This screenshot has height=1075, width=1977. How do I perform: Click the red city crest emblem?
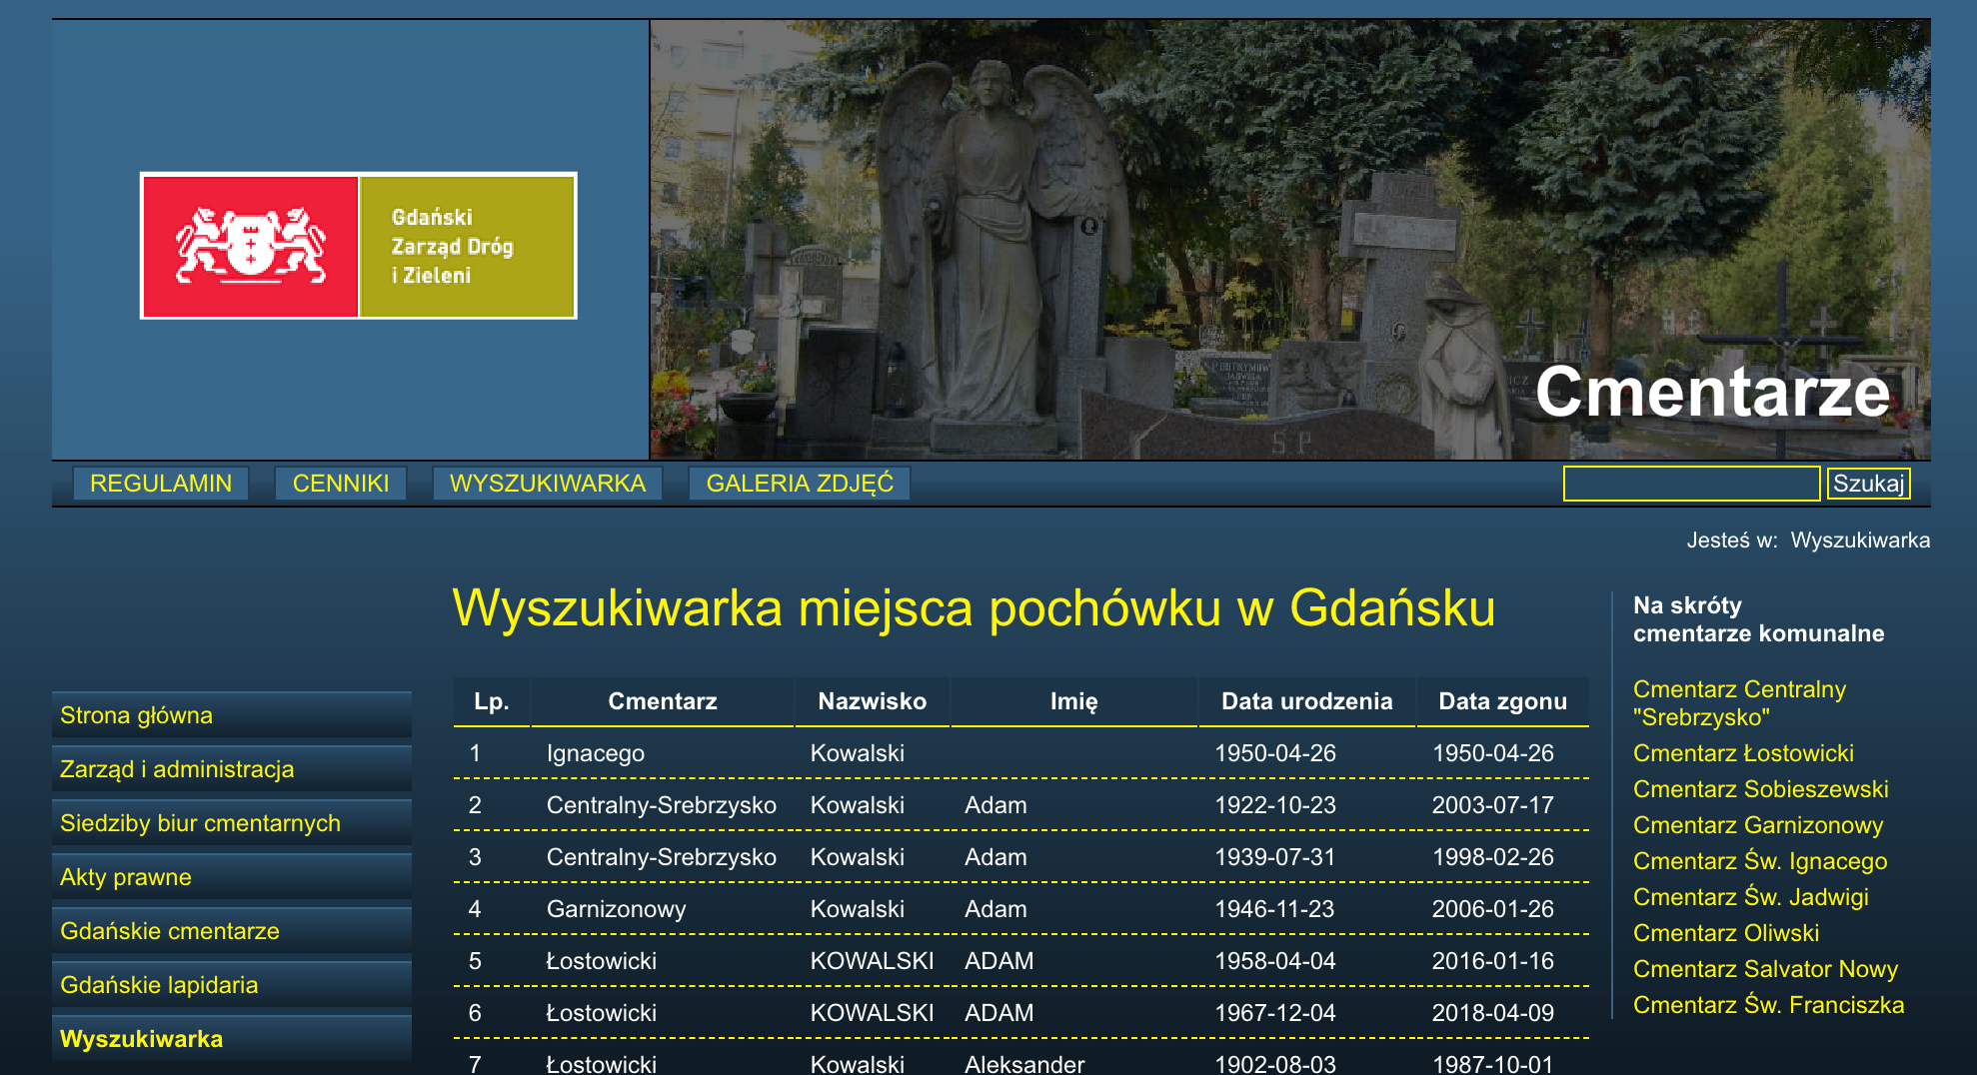[252, 245]
